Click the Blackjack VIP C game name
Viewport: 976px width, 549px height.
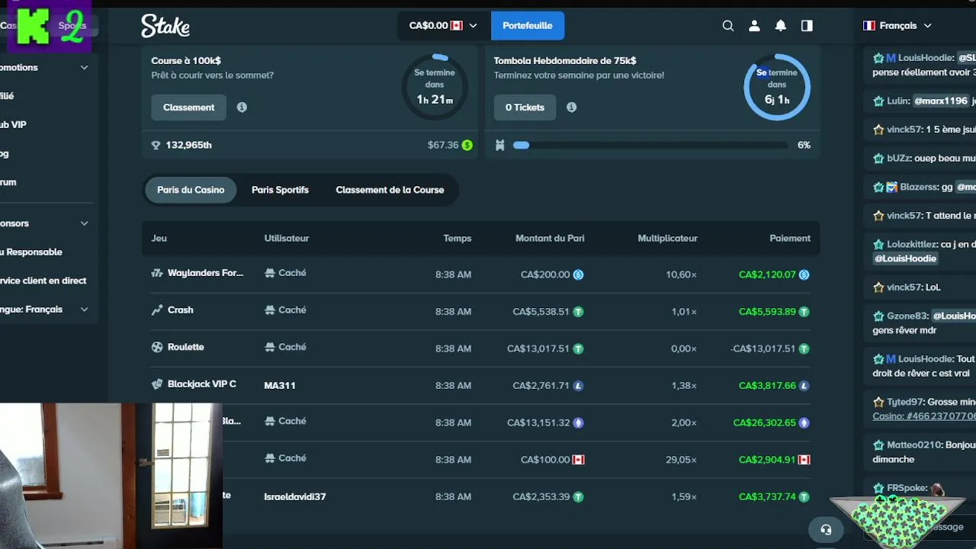pos(202,384)
